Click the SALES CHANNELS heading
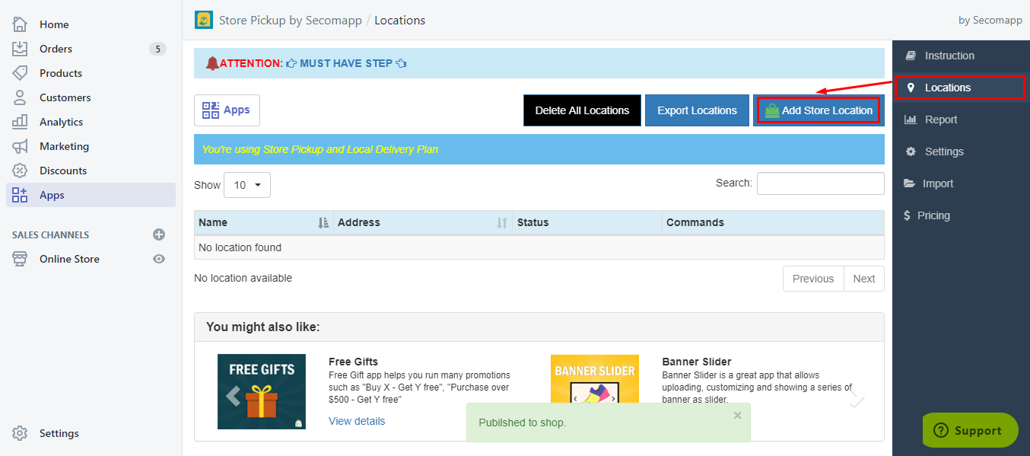The width and height of the screenshot is (1030, 456). pos(50,234)
